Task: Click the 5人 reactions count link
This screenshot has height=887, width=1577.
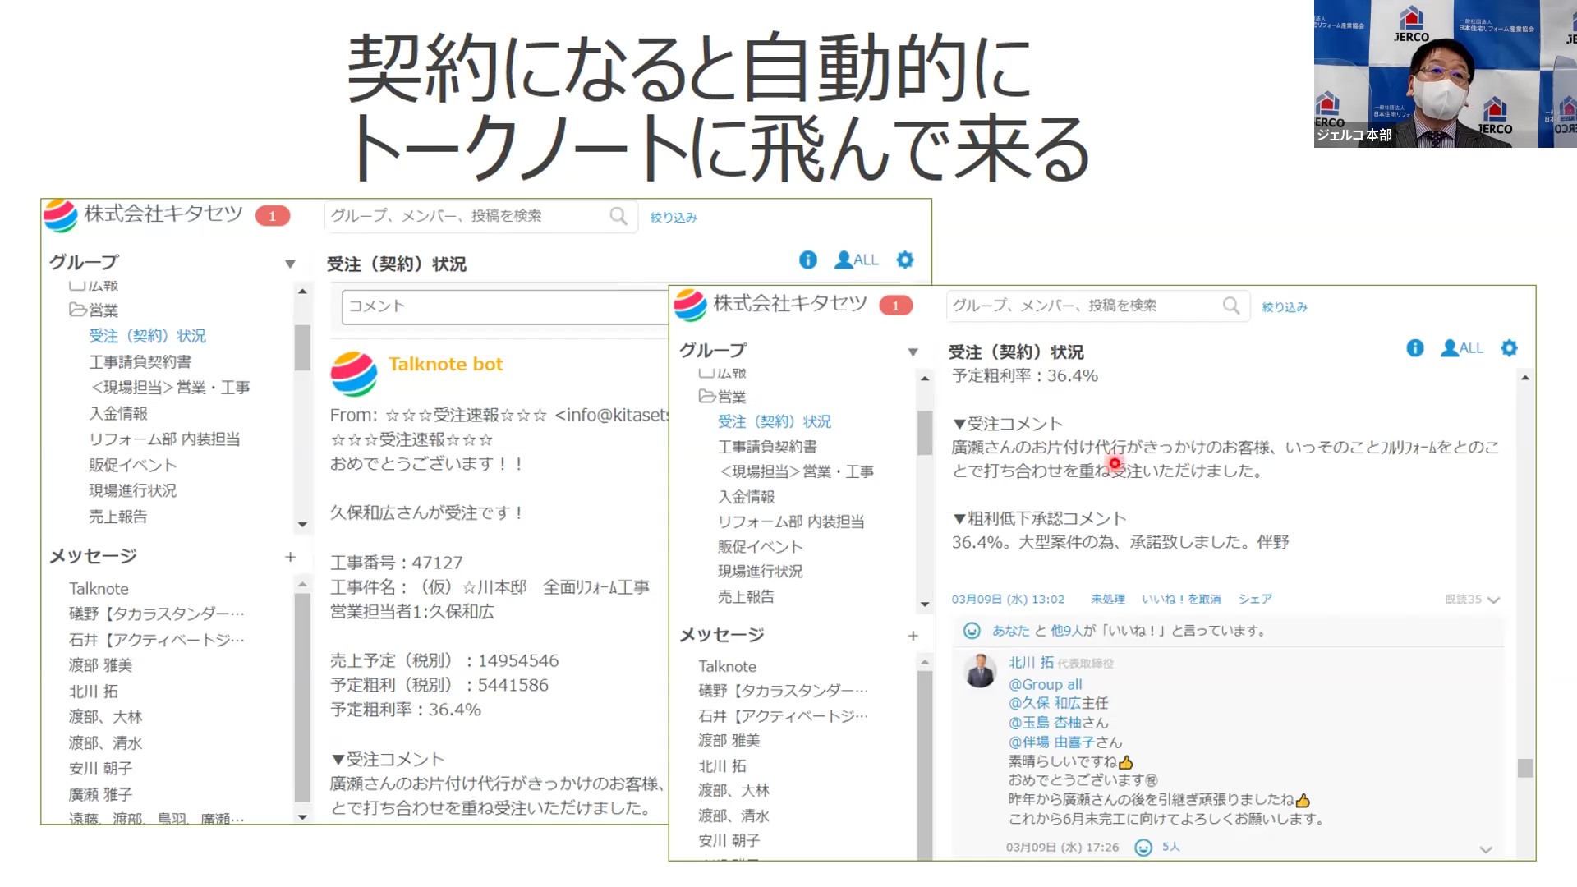Action: pos(1170,847)
